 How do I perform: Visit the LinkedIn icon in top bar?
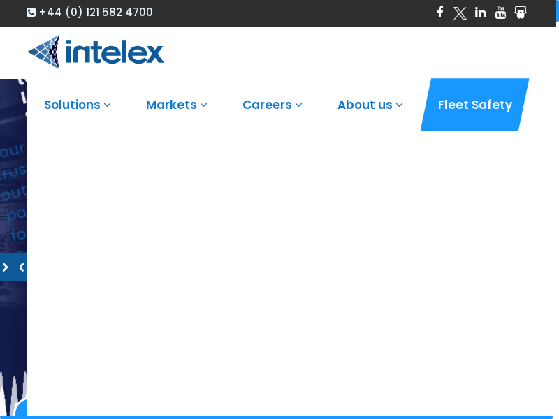(x=480, y=13)
